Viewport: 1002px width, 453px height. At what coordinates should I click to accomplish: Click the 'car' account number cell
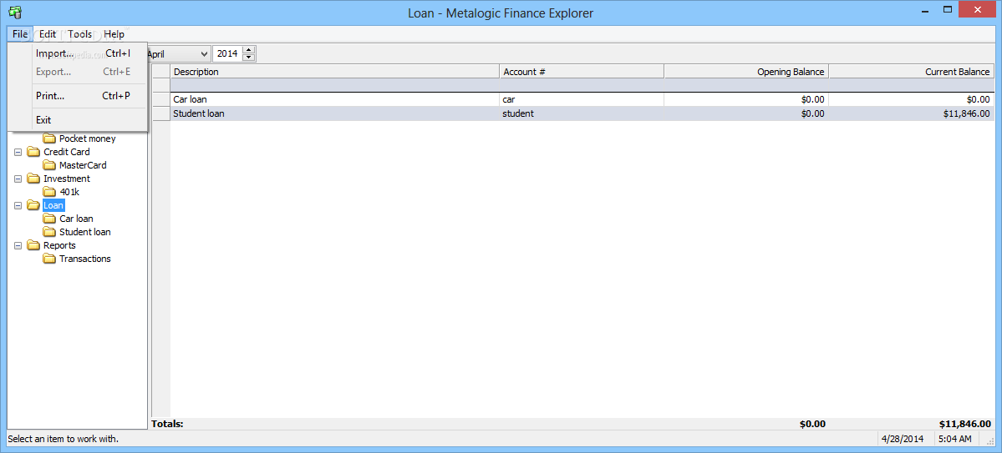(582, 99)
